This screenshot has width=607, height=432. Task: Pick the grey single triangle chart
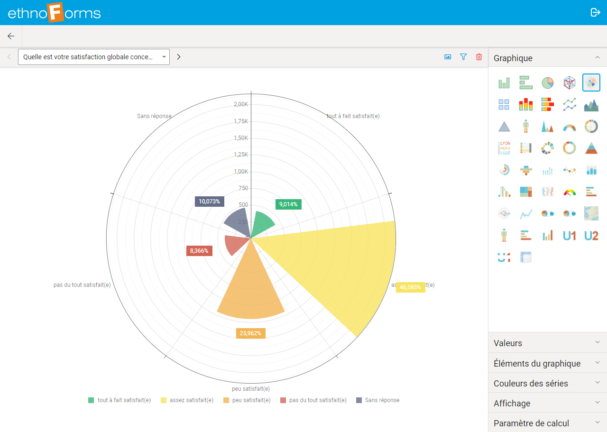pos(504,127)
